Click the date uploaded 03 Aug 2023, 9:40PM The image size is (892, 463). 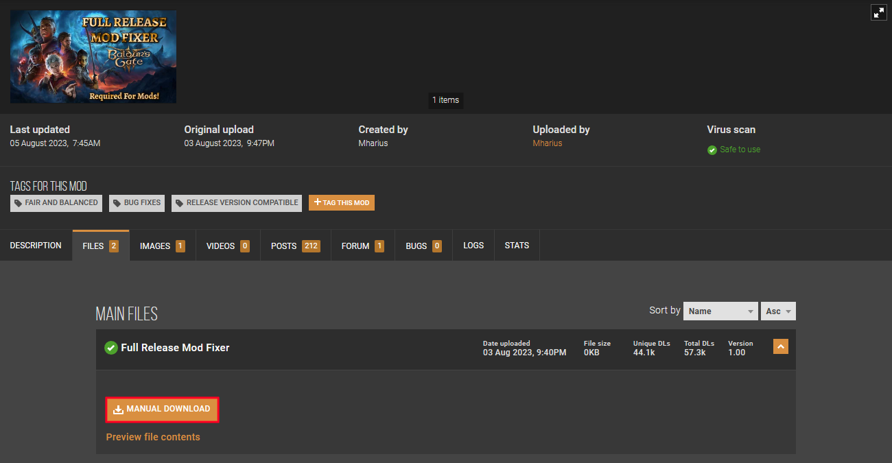(x=525, y=353)
